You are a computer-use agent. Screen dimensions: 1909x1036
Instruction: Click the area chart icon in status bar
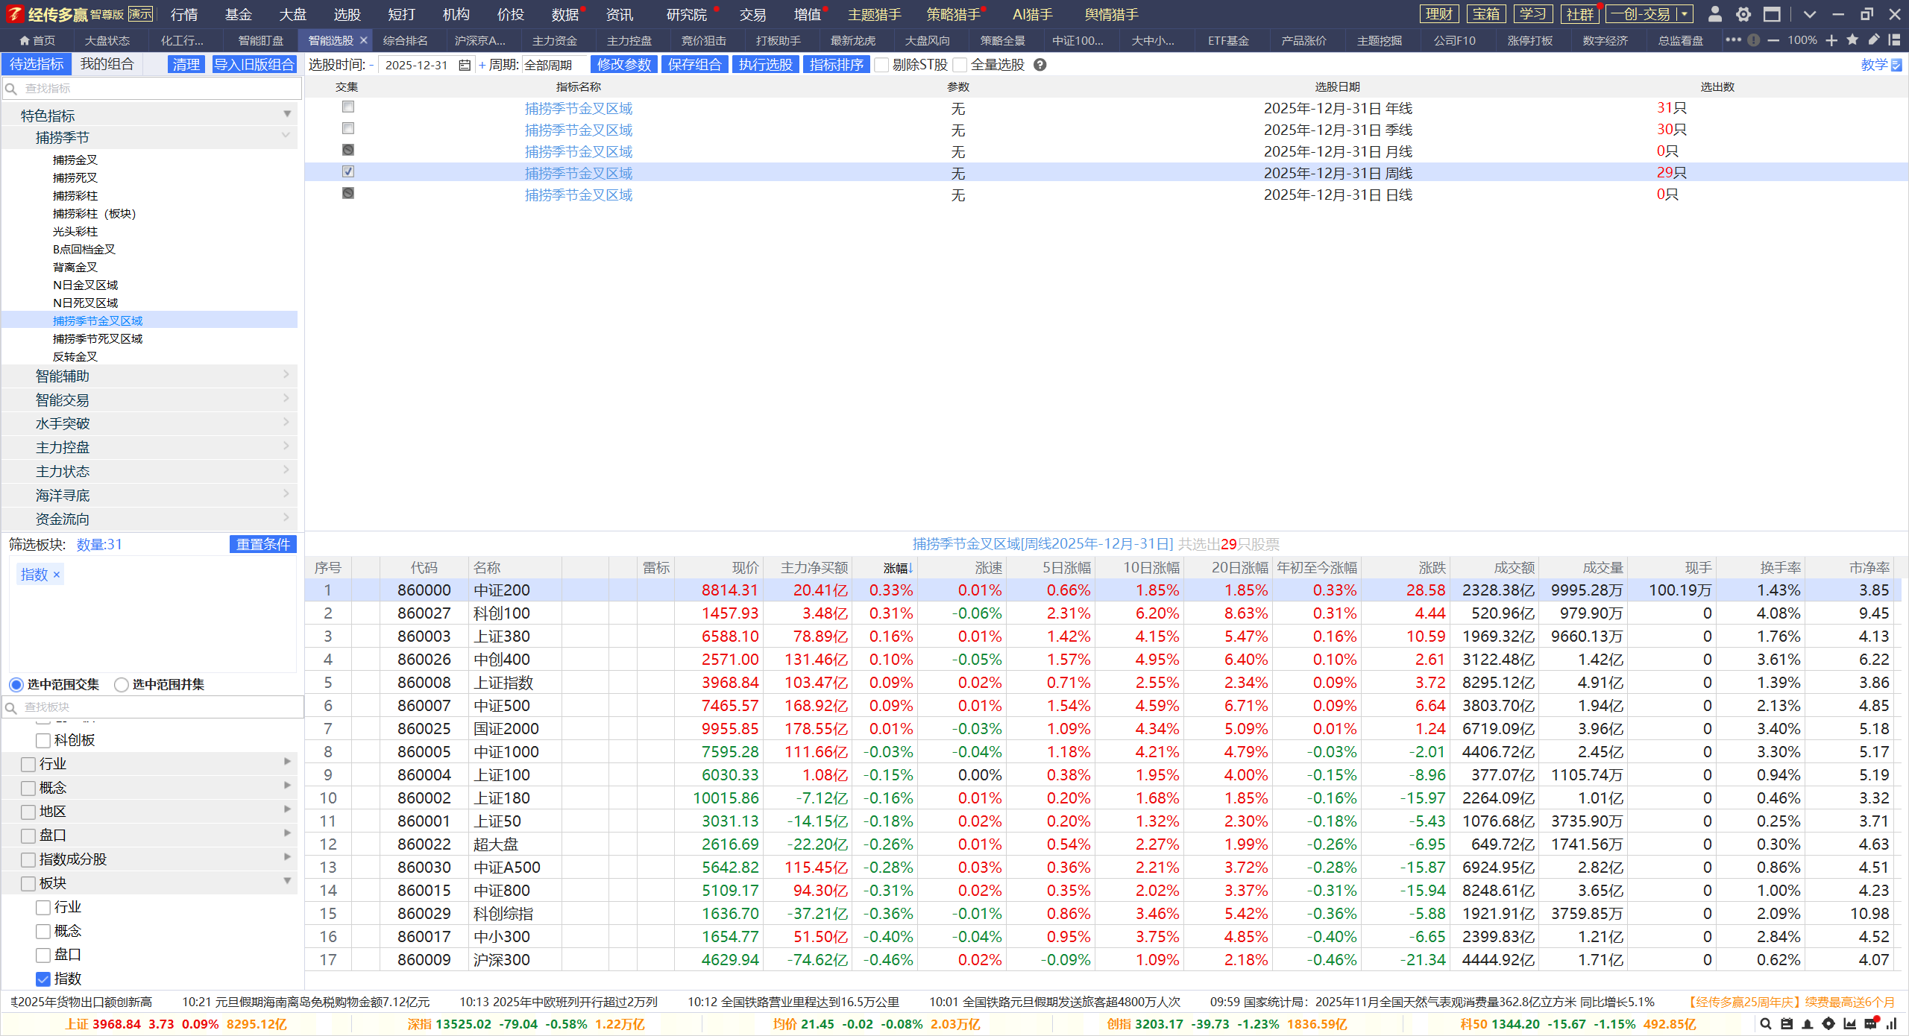tap(1849, 1024)
